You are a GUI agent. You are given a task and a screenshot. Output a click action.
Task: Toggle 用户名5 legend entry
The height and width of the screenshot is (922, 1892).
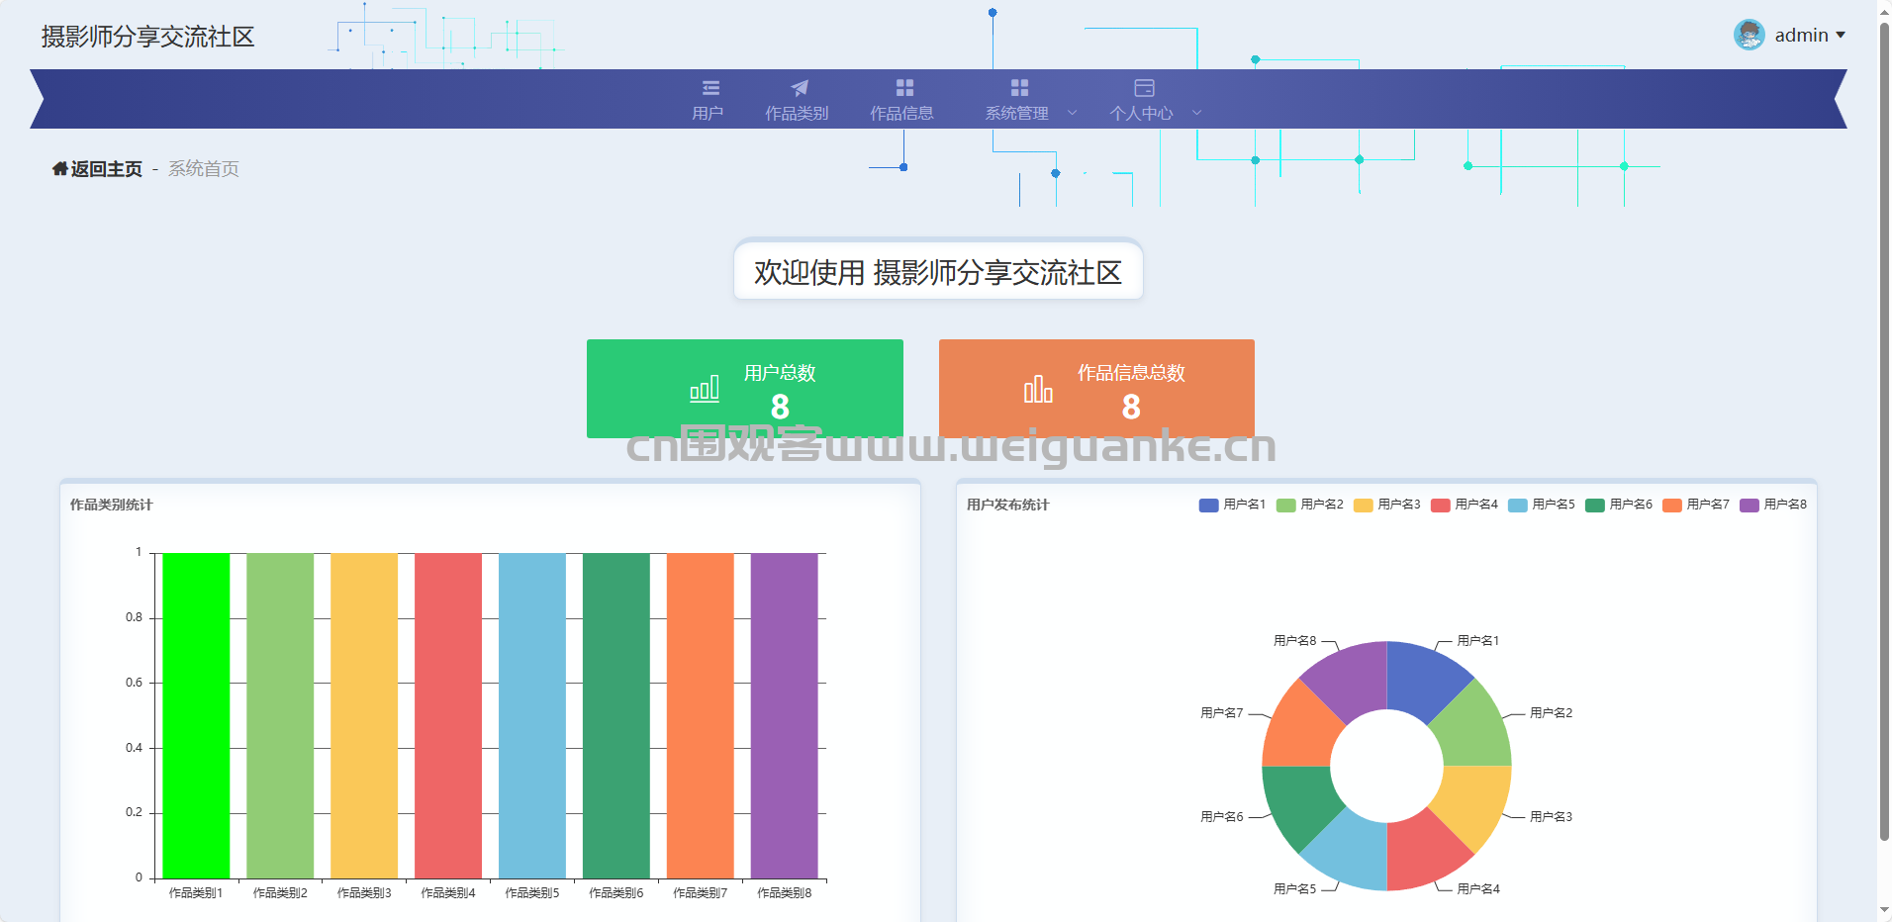click(1541, 505)
